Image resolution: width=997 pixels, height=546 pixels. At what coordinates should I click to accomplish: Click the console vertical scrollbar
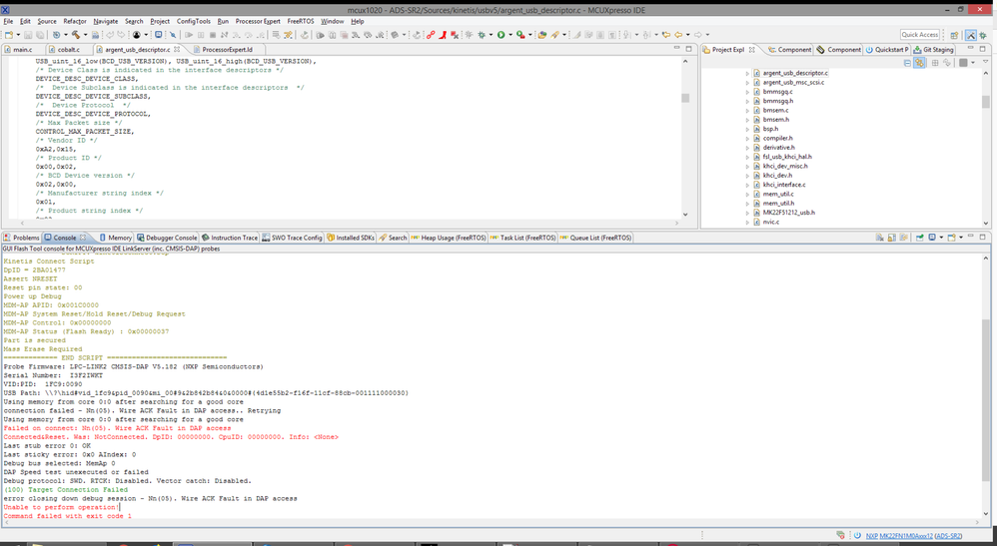click(986, 387)
